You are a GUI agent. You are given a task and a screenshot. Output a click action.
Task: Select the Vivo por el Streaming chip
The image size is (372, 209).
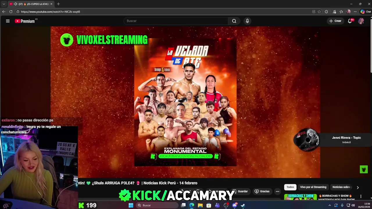313,187
